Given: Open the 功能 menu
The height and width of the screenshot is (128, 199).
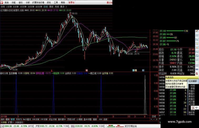Looking at the screenshot, I should [x=14, y=2].
